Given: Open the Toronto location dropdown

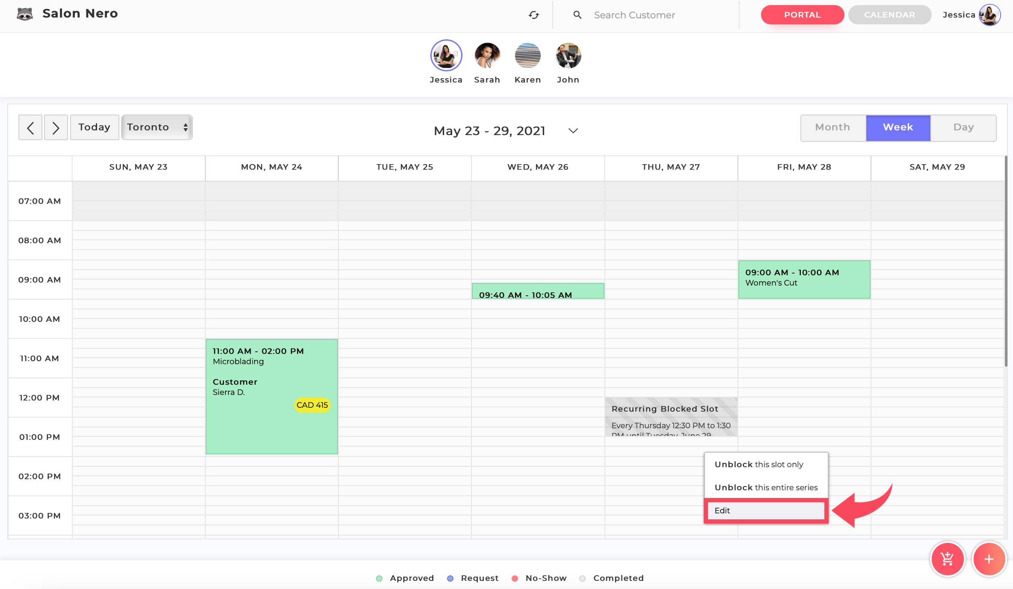Looking at the screenshot, I should click(x=157, y=127).
